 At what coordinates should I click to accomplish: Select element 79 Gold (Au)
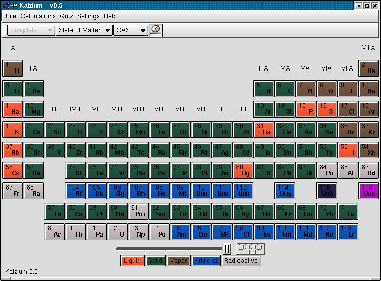point(222,170)
